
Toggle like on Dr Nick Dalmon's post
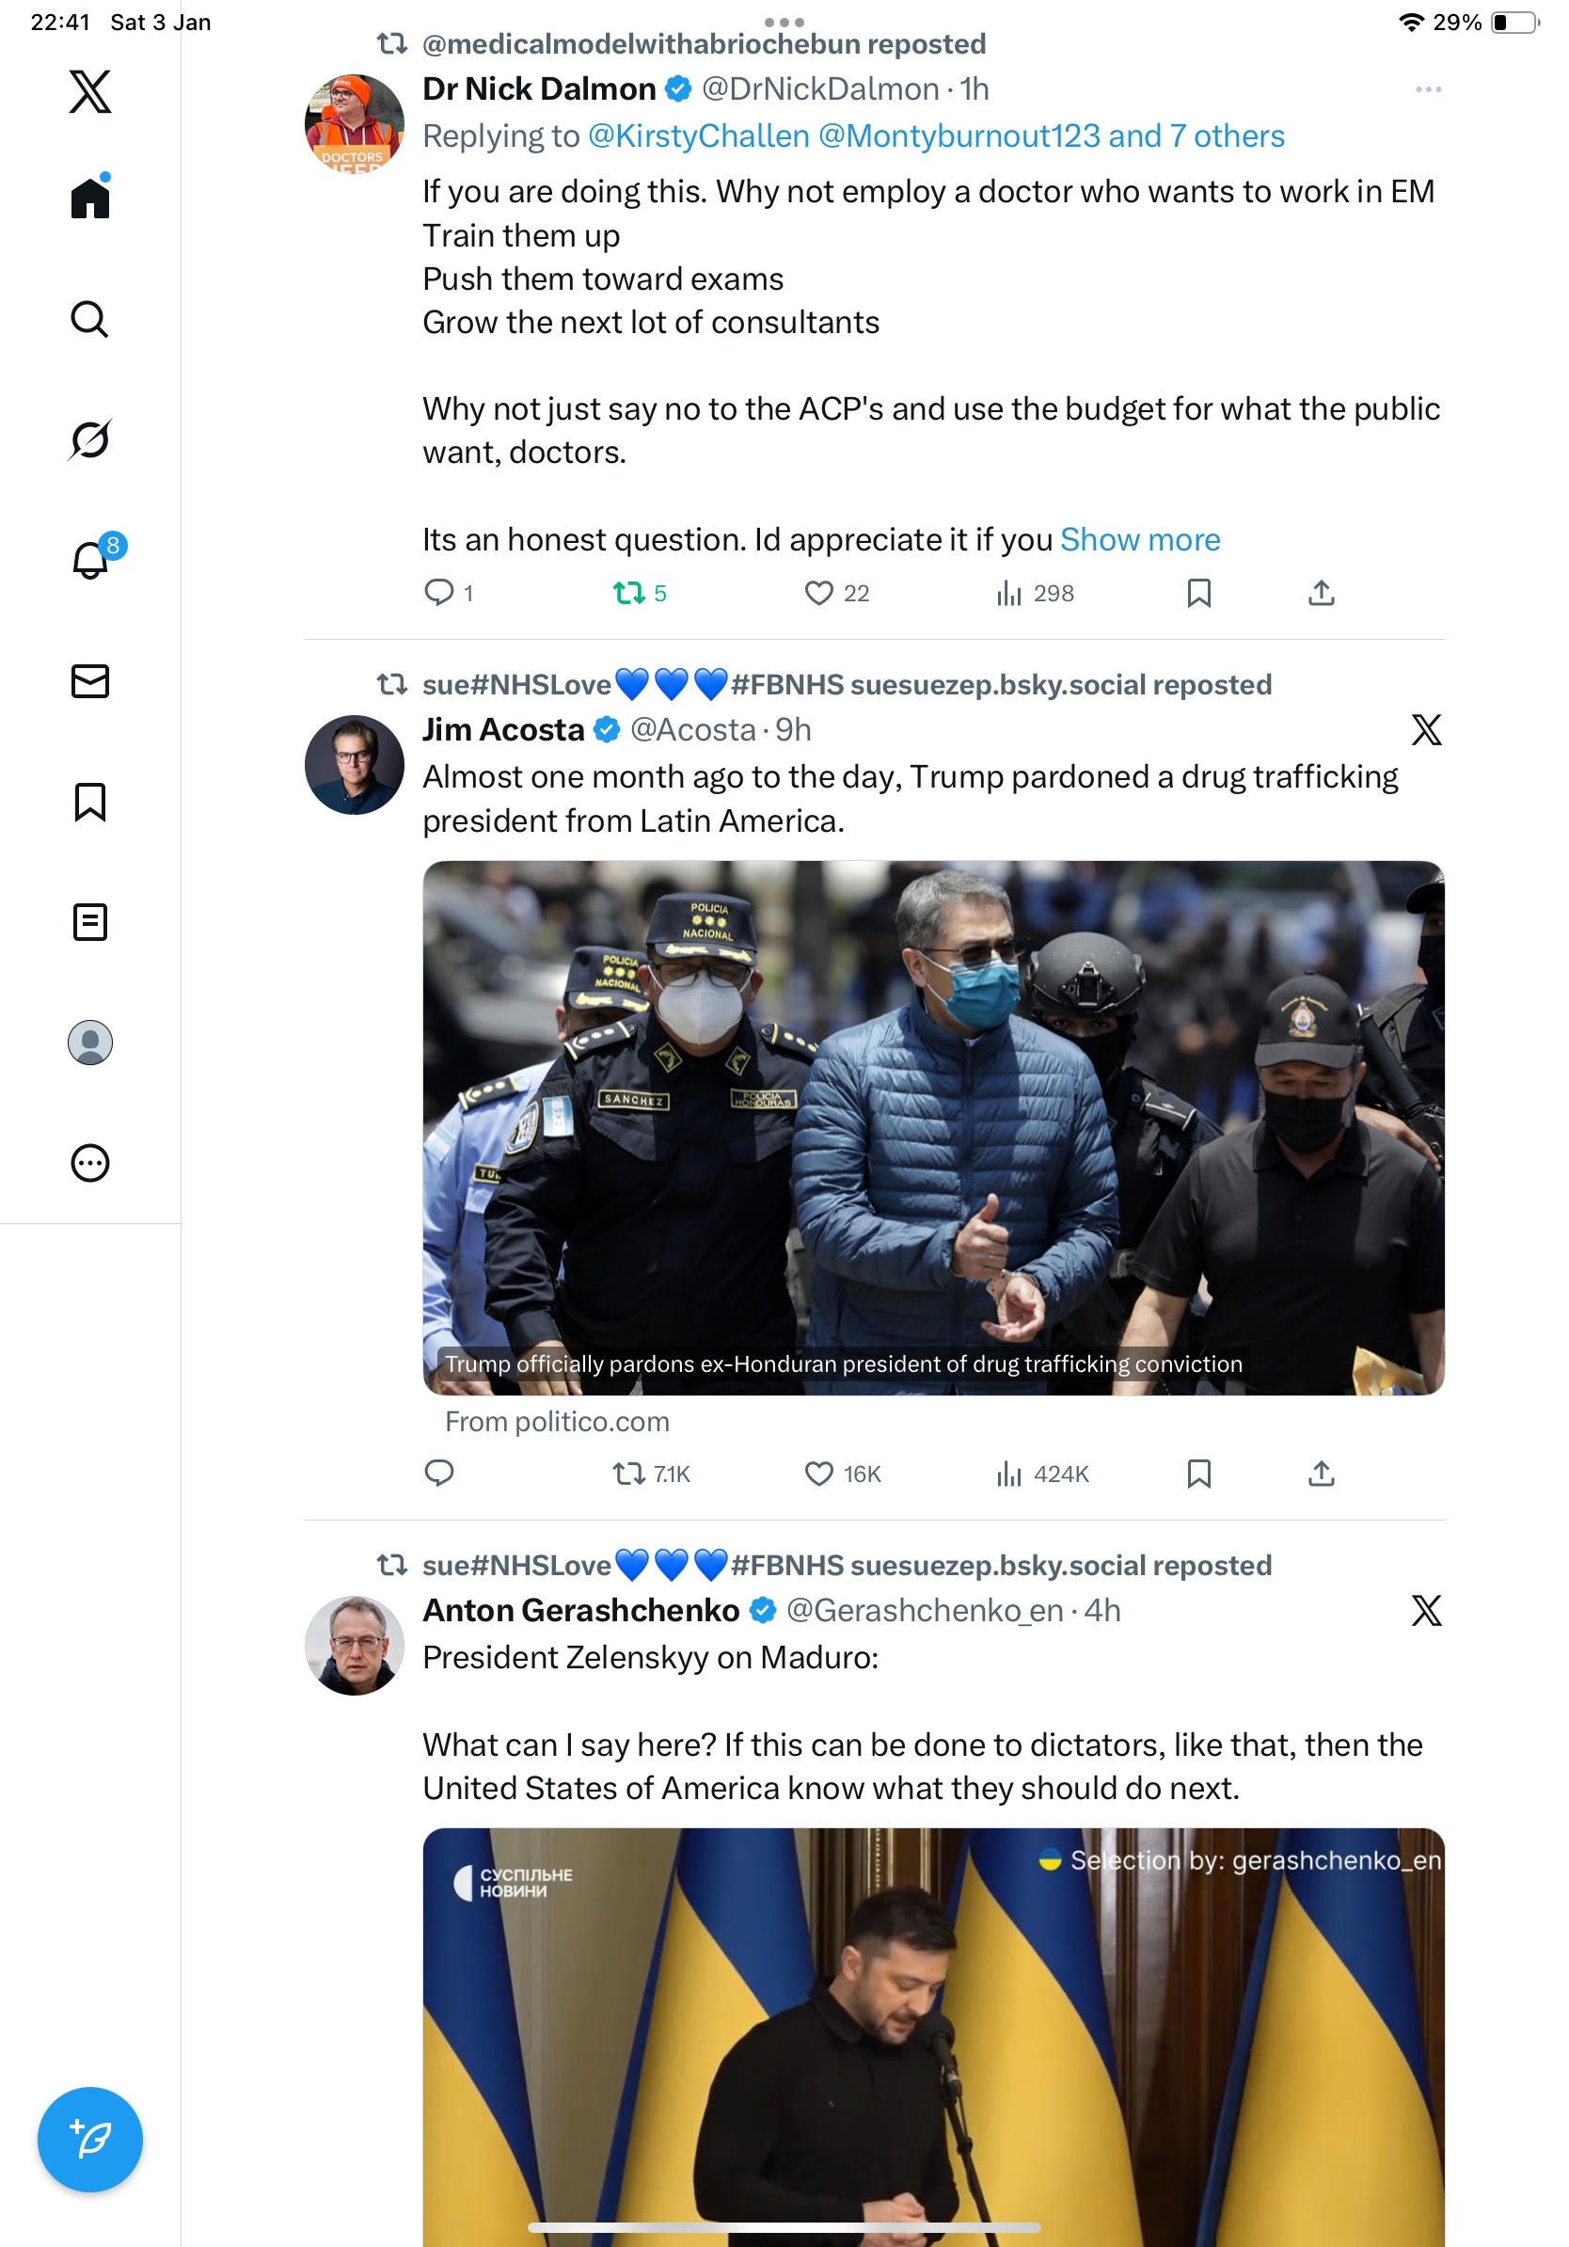pyautogui.click(x=817, y=593)
